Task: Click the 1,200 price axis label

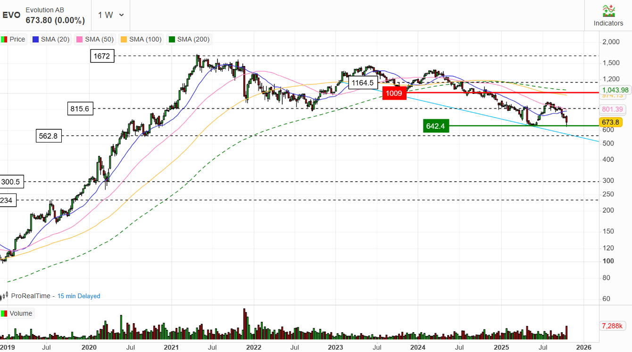Action: tap(611, 79)
